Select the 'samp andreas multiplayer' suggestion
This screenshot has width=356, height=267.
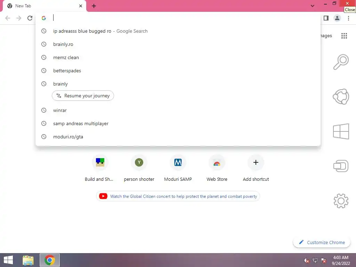[178, 123]
